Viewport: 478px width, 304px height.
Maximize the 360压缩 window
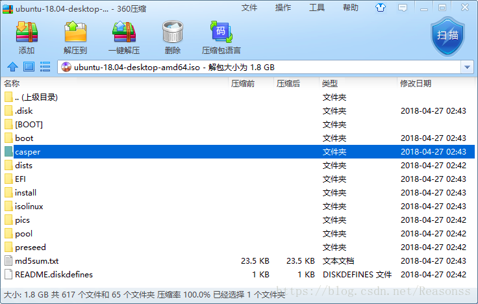coord(442,8)
